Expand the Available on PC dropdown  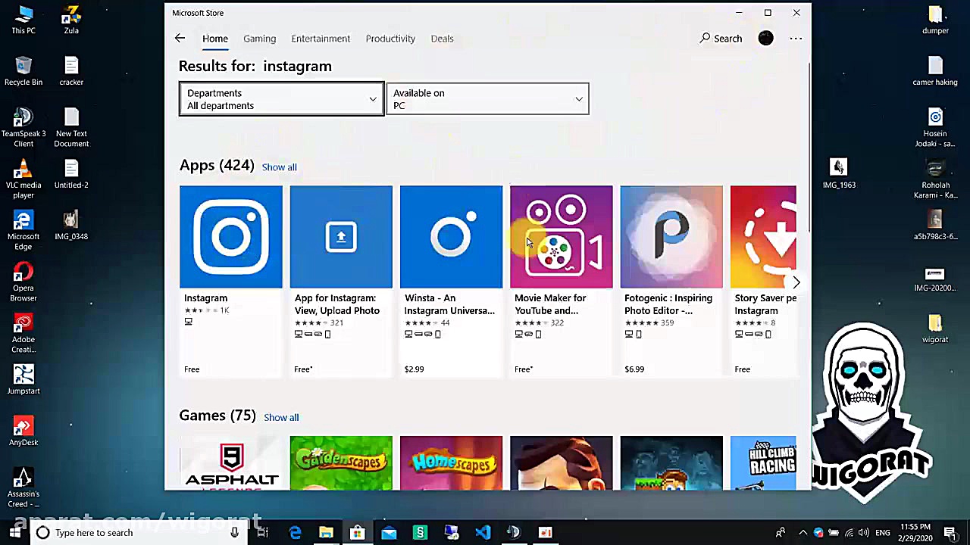point(487,99)
